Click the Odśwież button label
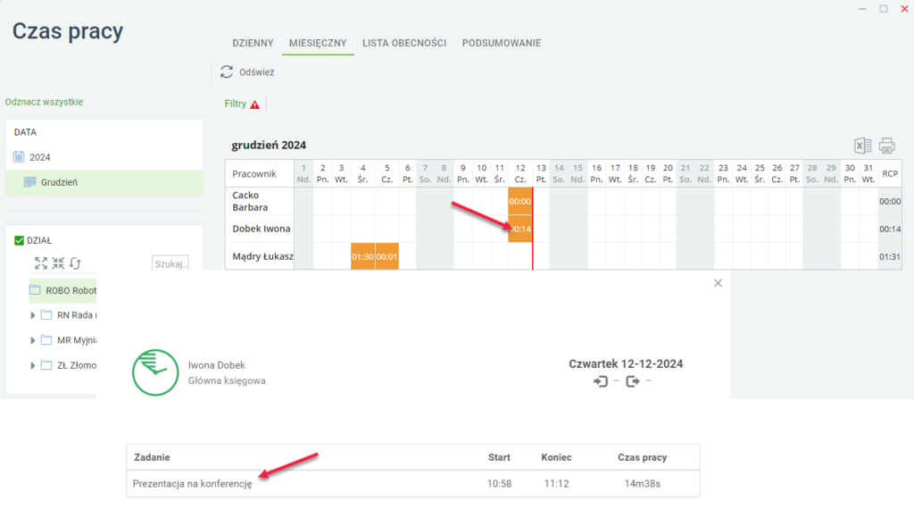Viewport: 914px width, 509px height. (x=256, y=72)
